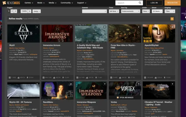The width and height of the screenshot is (186, 117).
Task: Click Quality World Map downloads icon
Action: click(x=96, y=78)
